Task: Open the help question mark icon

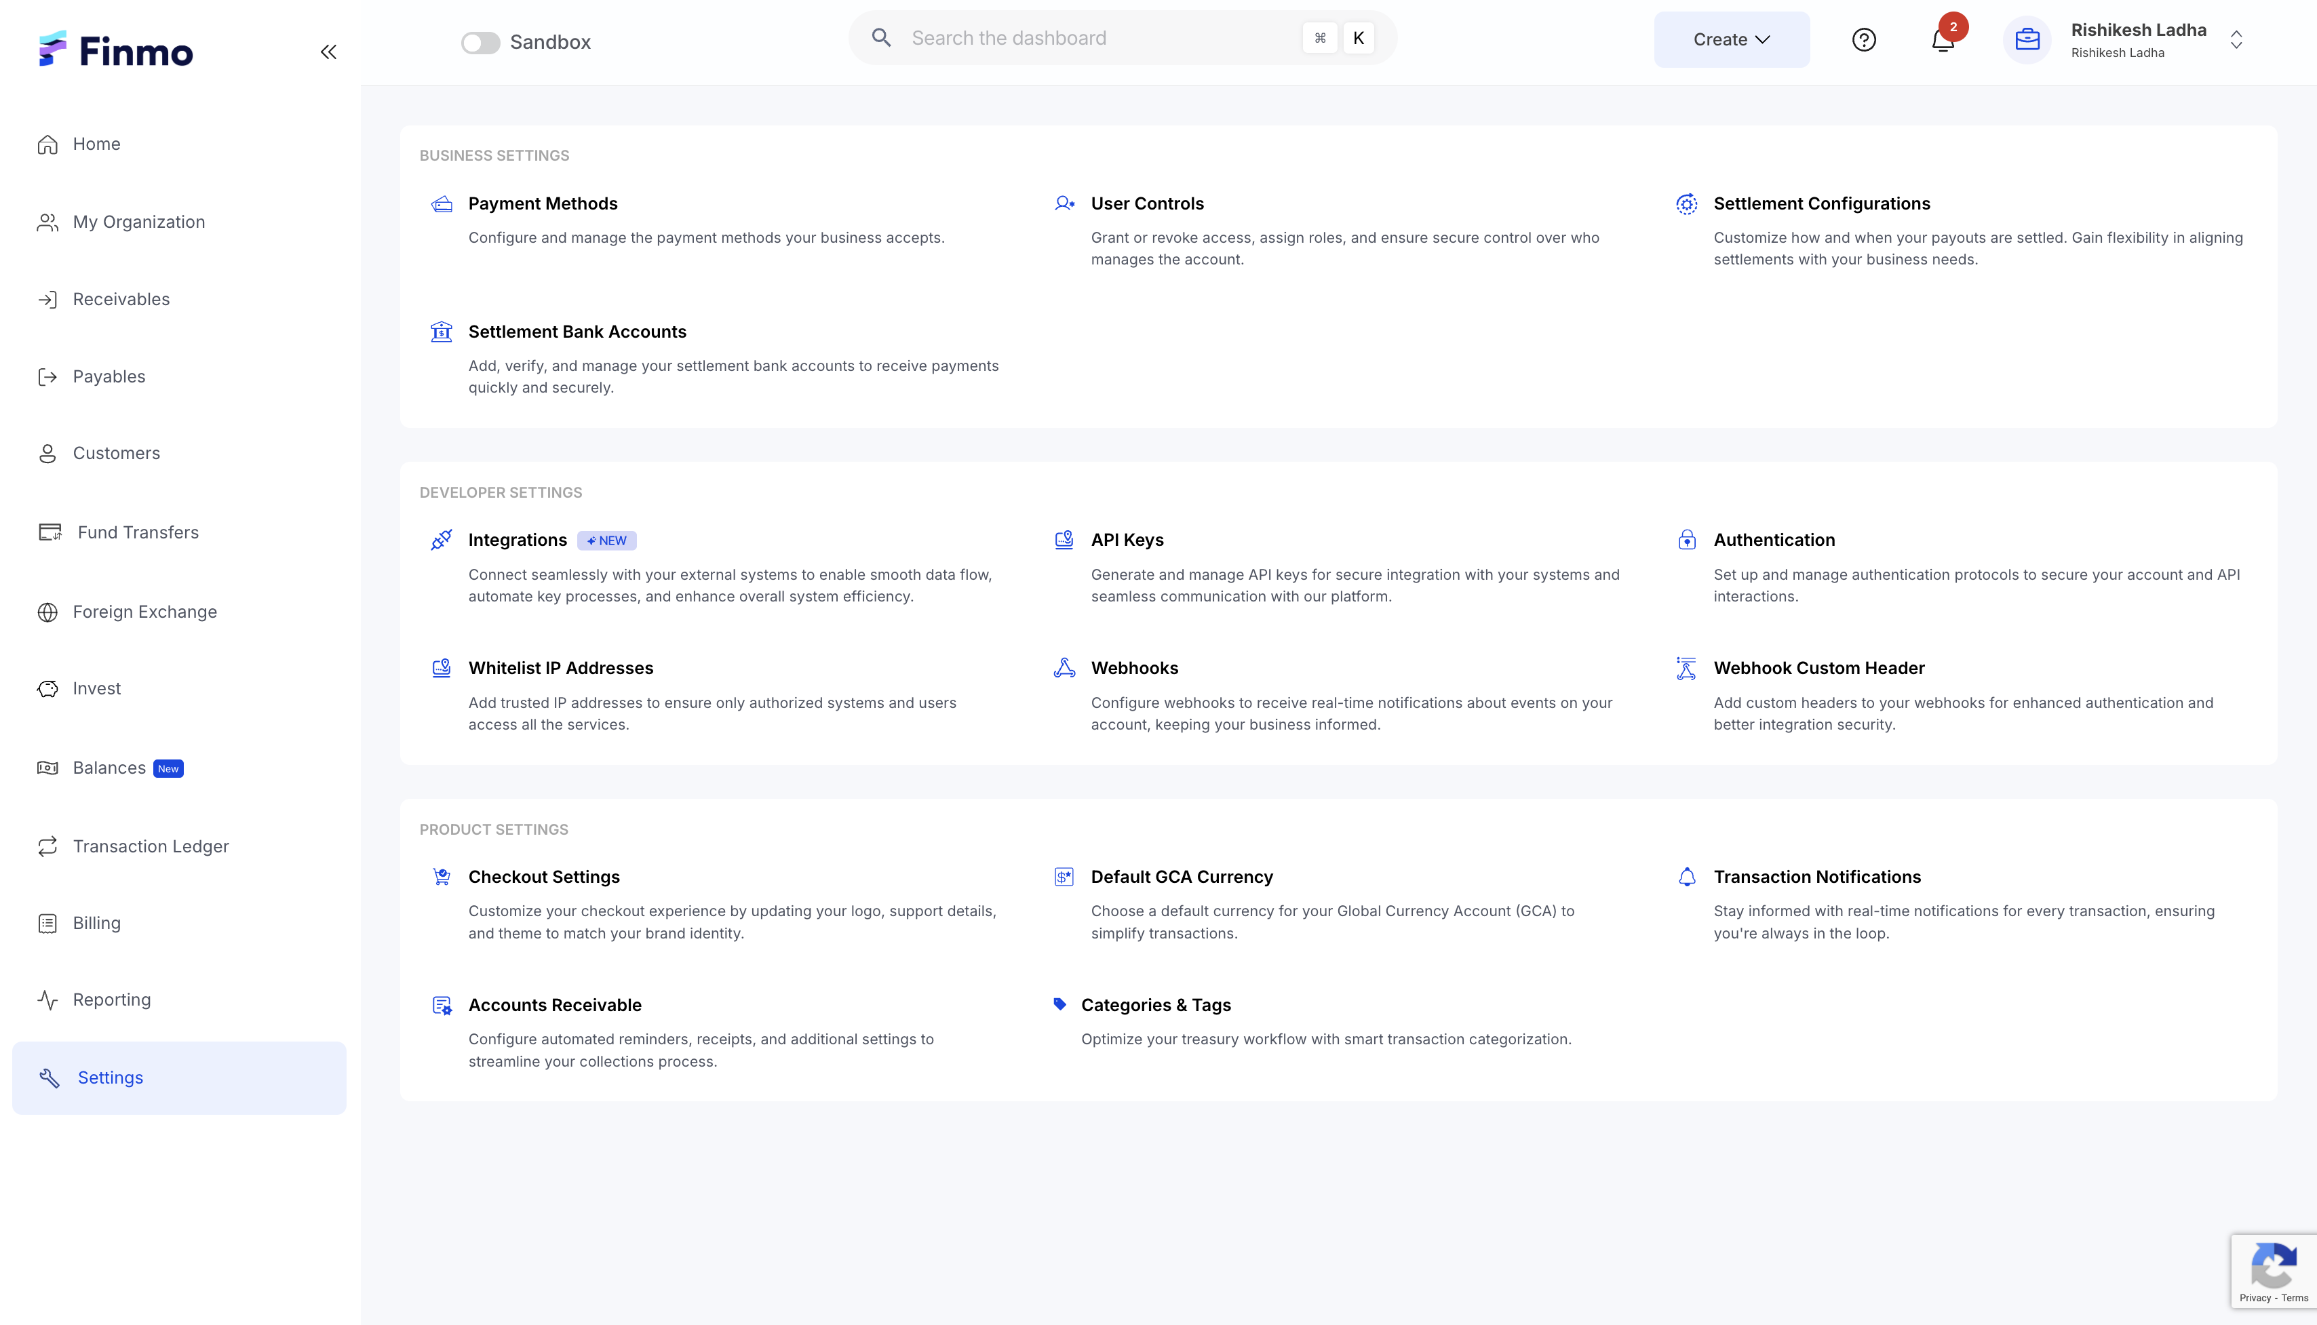Action: pos(1863,40)
